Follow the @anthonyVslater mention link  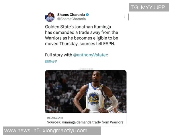point(90,55)
